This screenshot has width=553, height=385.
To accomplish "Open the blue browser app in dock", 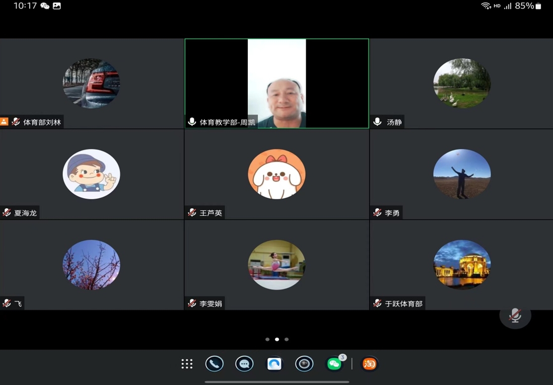I will pos(274,364).
